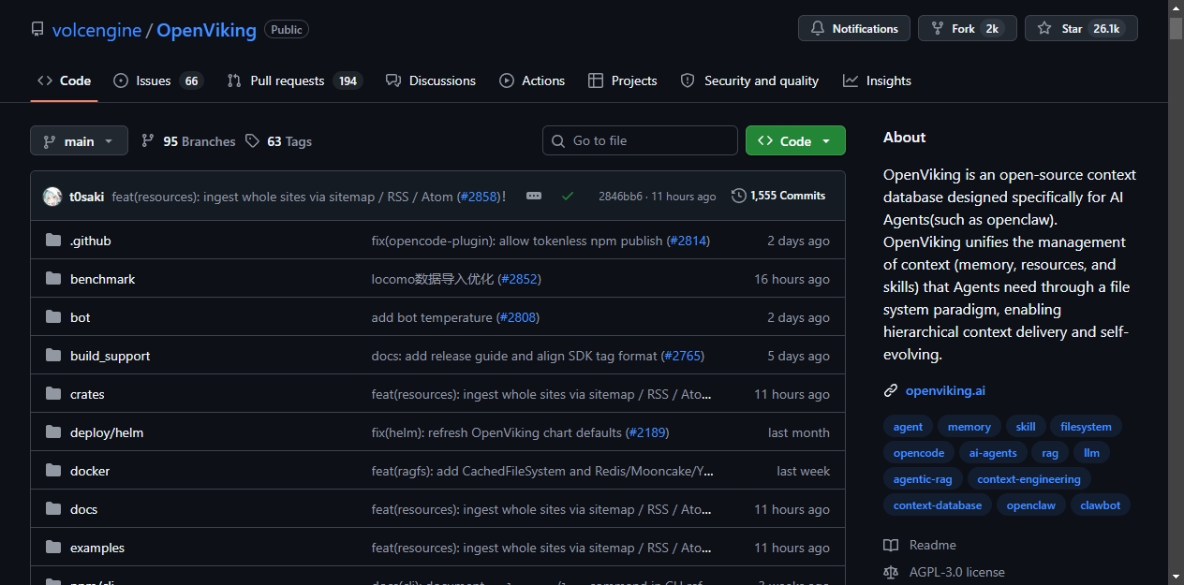Expand the green Code dropdown button
Screen dimensions: 1184x585
795,140
